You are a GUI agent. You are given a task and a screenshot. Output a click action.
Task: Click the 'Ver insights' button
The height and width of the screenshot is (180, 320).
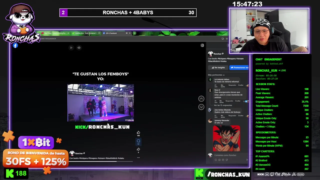(x=218, y=67)
